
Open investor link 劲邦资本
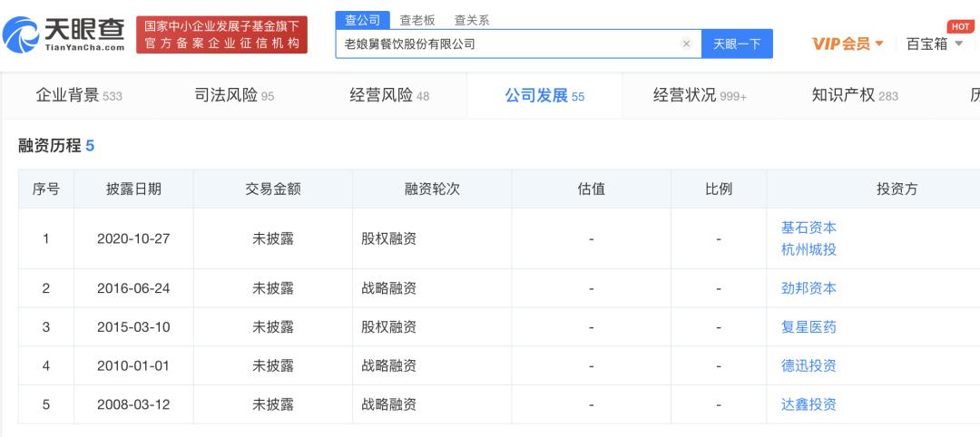tap(808, 288)
